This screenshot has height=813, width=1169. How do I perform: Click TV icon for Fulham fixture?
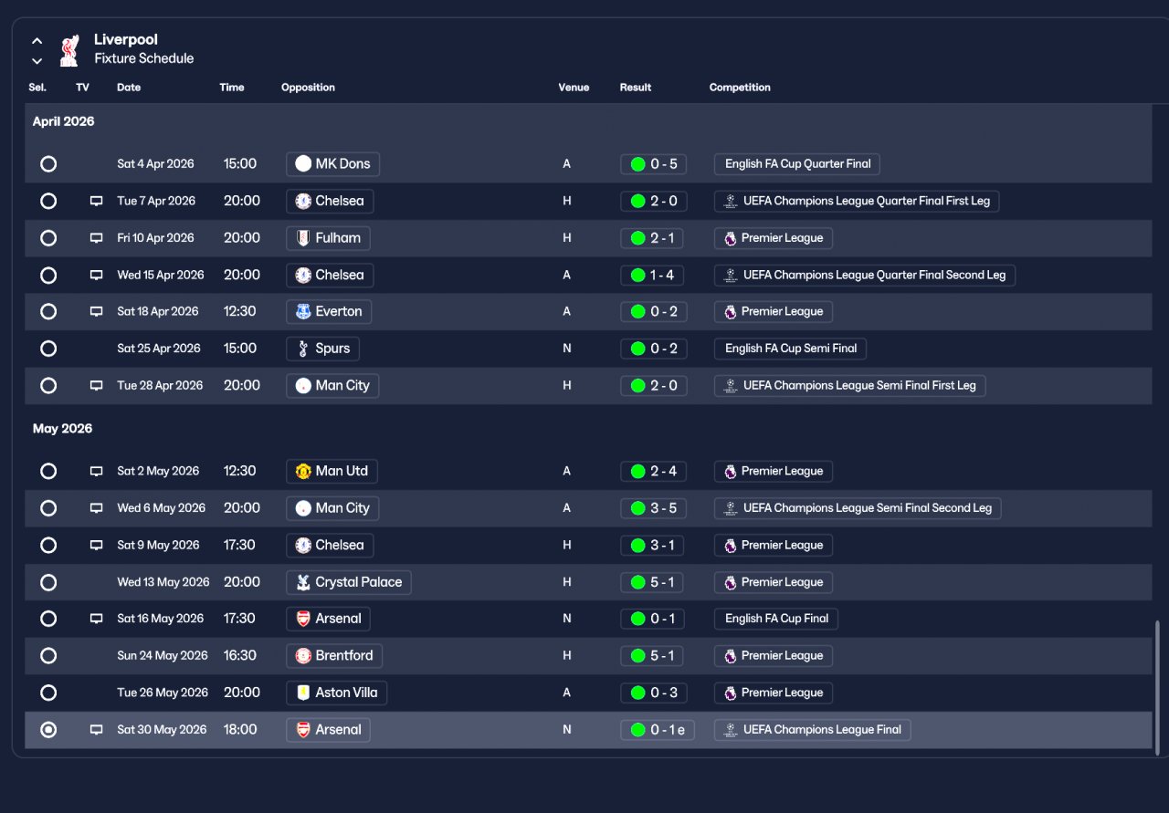tap(96, 238)
